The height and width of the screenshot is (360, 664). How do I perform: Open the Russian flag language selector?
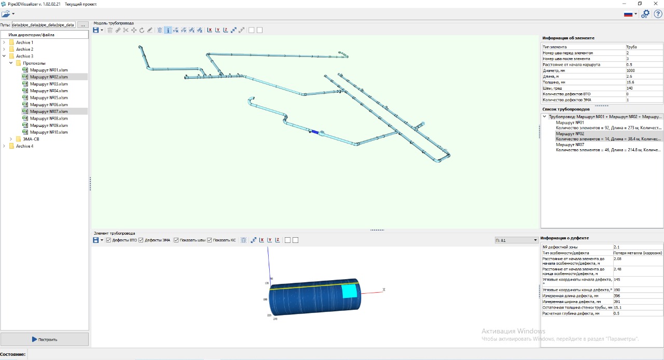630,14
